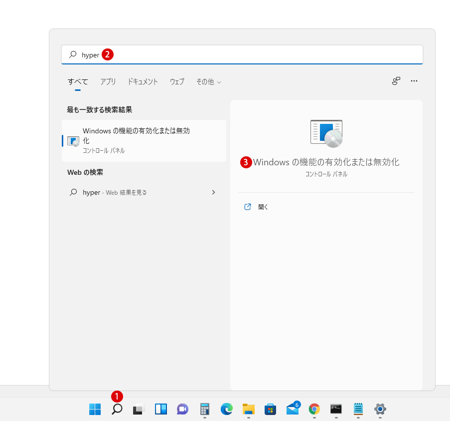
Task: Open the Calculator app in taskbar
Action: pyautogui.click(x=205, y=409)
